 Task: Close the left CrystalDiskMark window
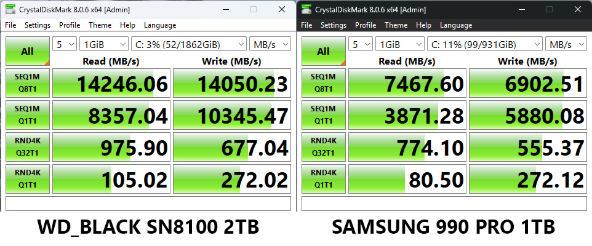[x=282, y=9]
